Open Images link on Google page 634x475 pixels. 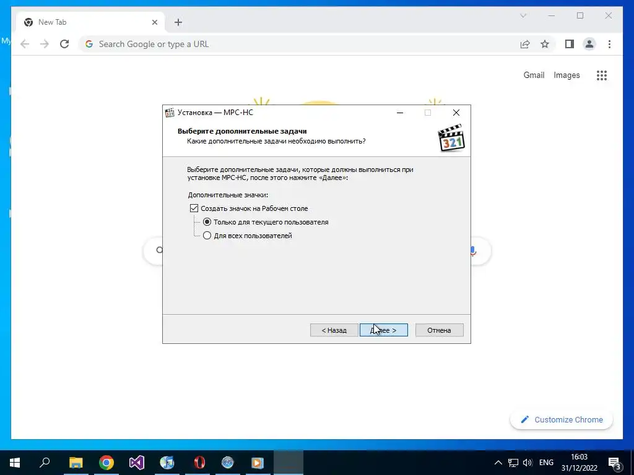(x=567, y=75)
